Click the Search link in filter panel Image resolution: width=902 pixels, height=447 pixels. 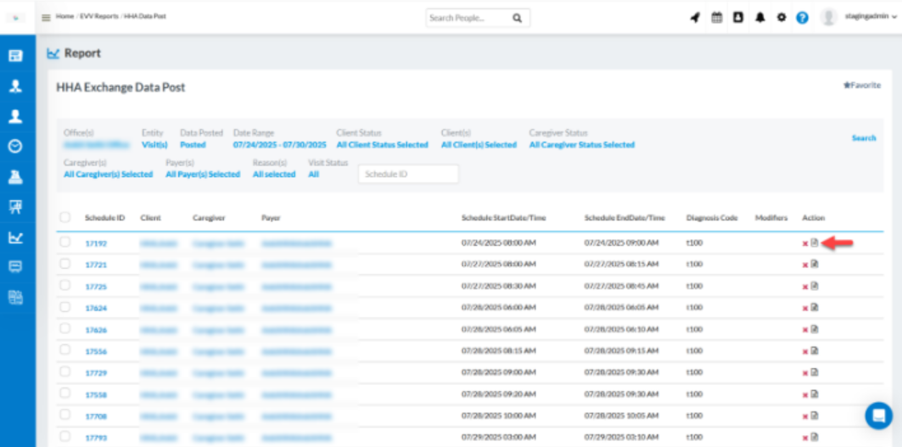point(864,138)
